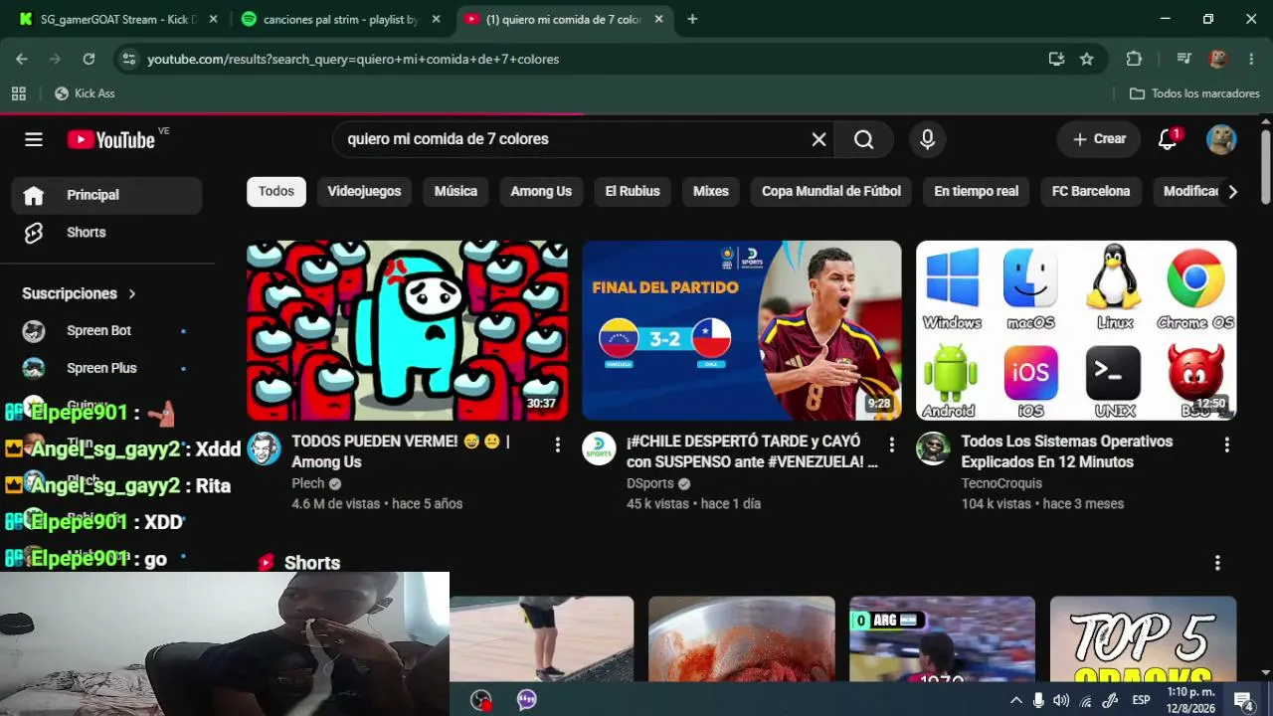Viewport: 1273px width, 716px height.
Task: Open more options for the Shorts shelf
Action: 1217,563
